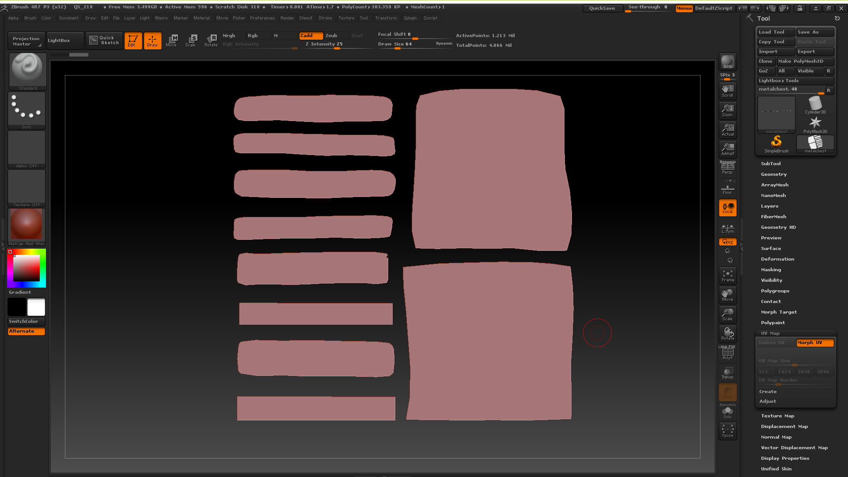Viewport: 848px width, 477px height.
Task: Choose the Rotate transform tool
Action: [211, 40]
